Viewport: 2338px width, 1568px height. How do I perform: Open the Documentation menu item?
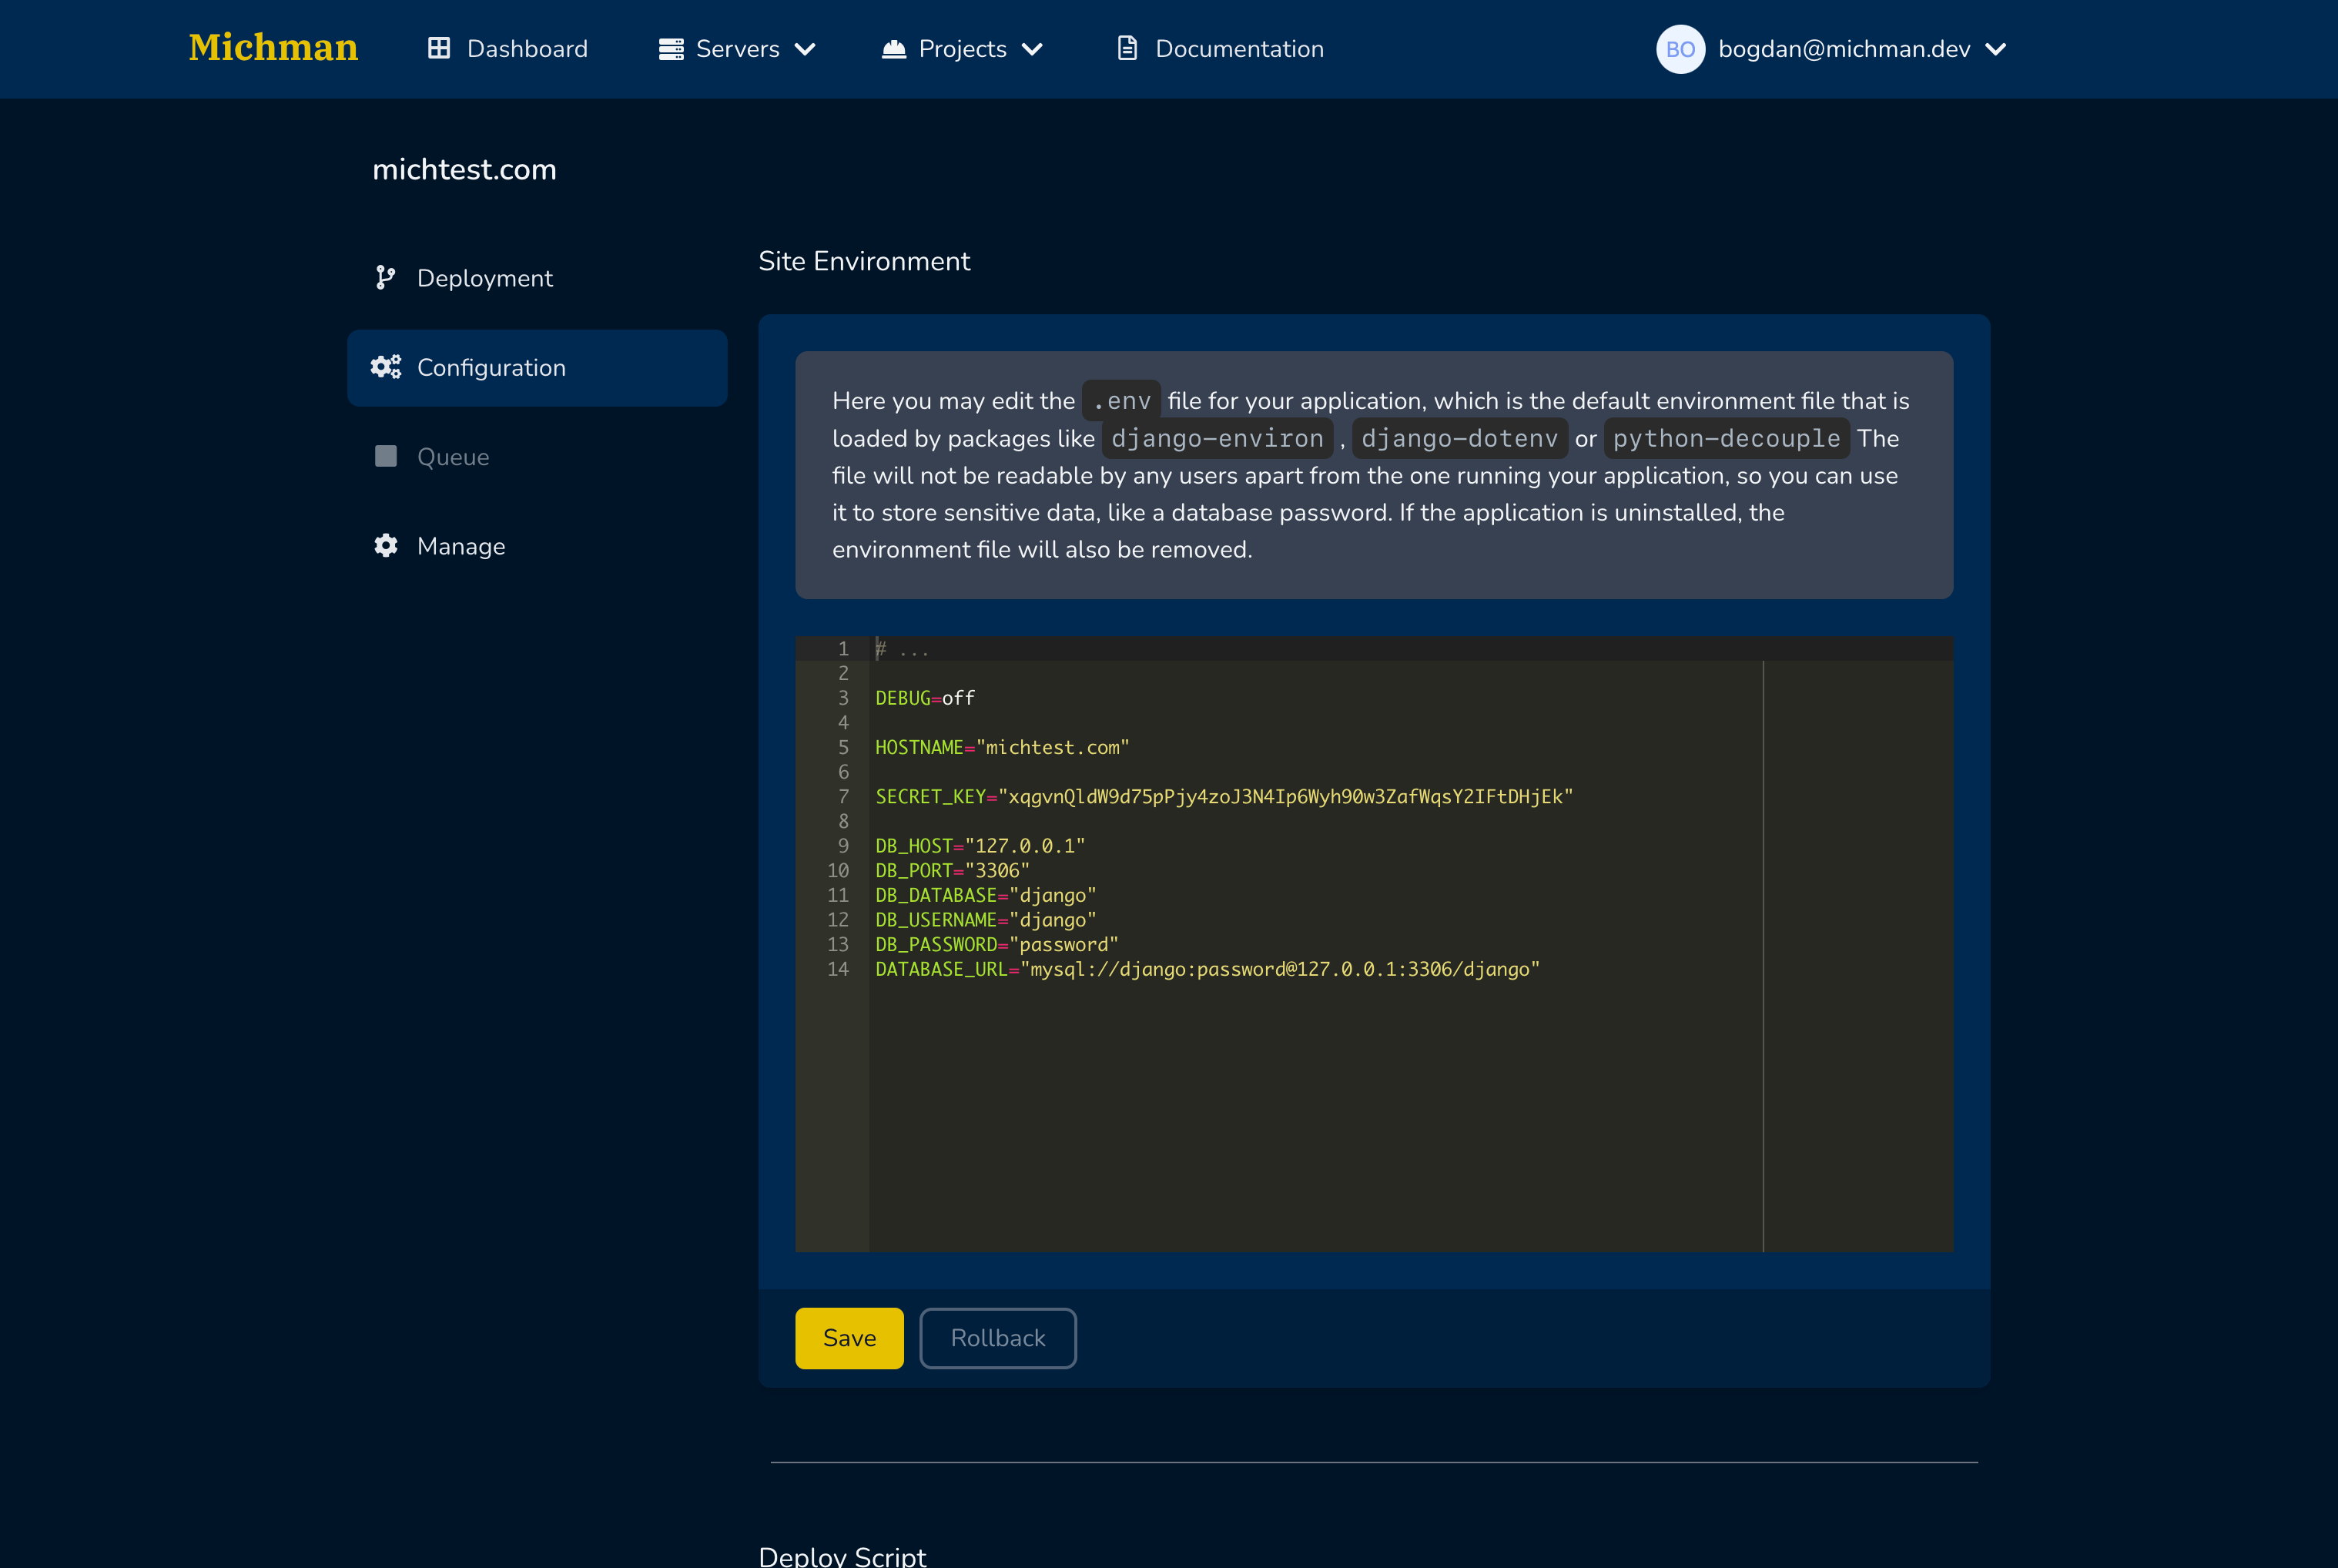coord(1238,49)
